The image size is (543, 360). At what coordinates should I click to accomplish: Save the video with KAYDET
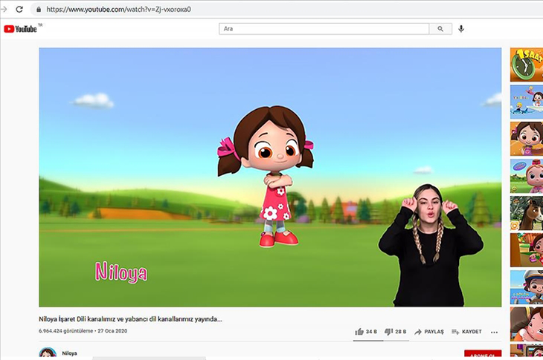(466, 332)
